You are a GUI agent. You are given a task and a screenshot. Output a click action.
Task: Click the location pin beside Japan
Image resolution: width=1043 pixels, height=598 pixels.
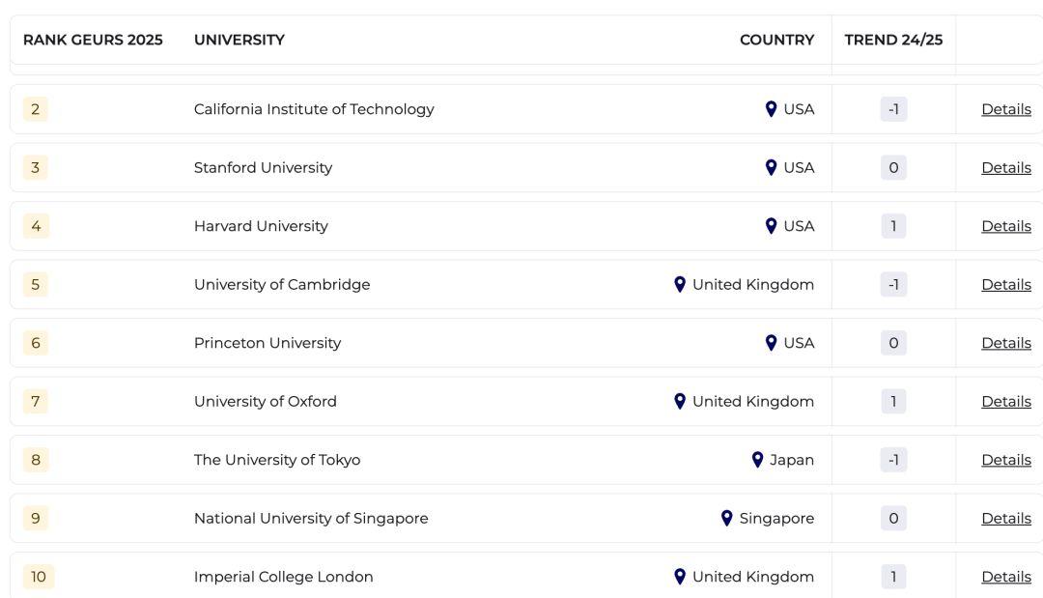pyautogui.click(x=757, y=460)
